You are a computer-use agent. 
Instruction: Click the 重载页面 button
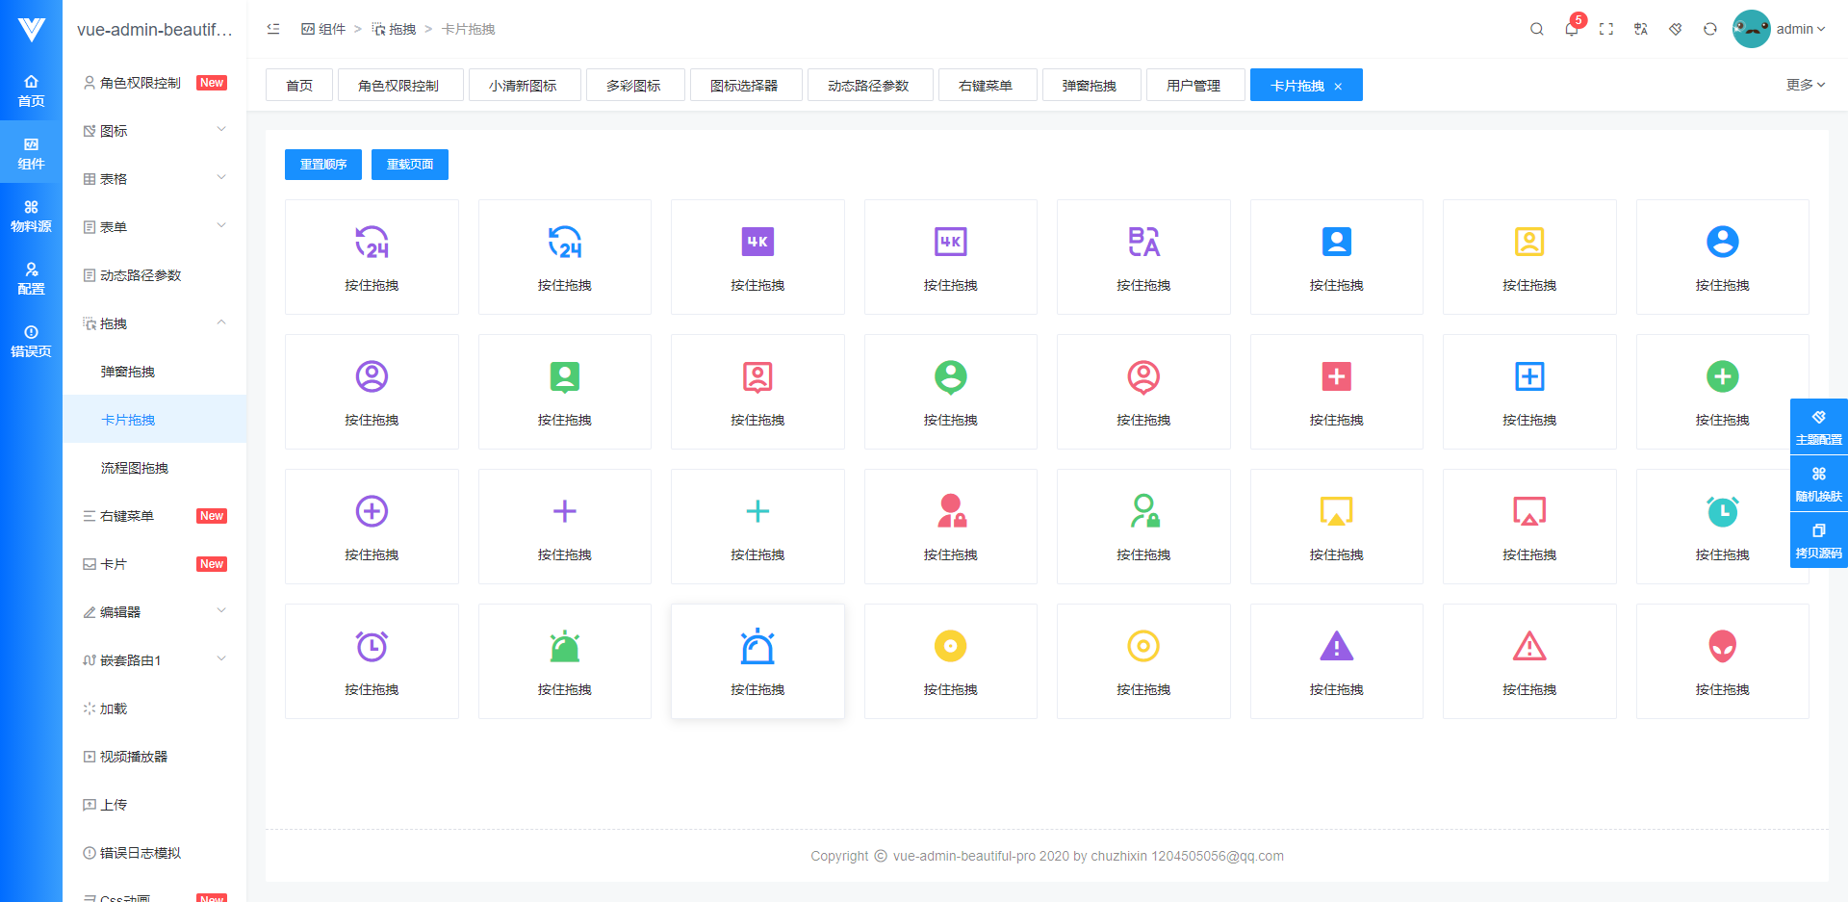click(x=410, y=165)
